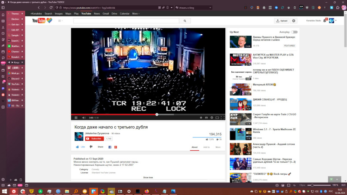
Task: Open the notifications bell
Action: pos(325,21)
